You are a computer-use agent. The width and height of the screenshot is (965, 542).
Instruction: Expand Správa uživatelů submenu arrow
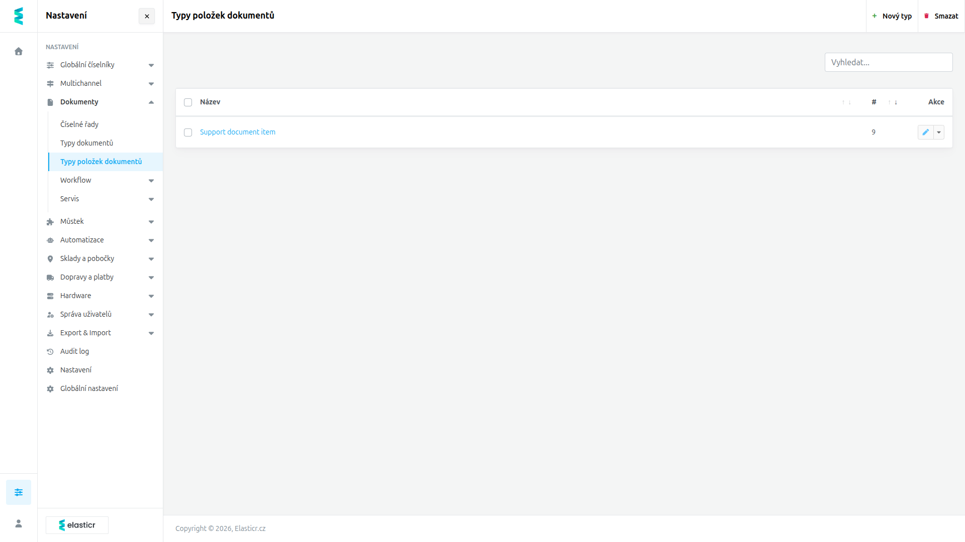pos(151,315)
